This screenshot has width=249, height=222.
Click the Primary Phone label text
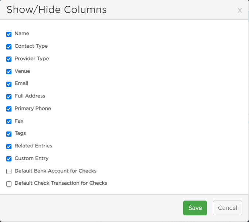pyautogui.click(x=33, y=109)
